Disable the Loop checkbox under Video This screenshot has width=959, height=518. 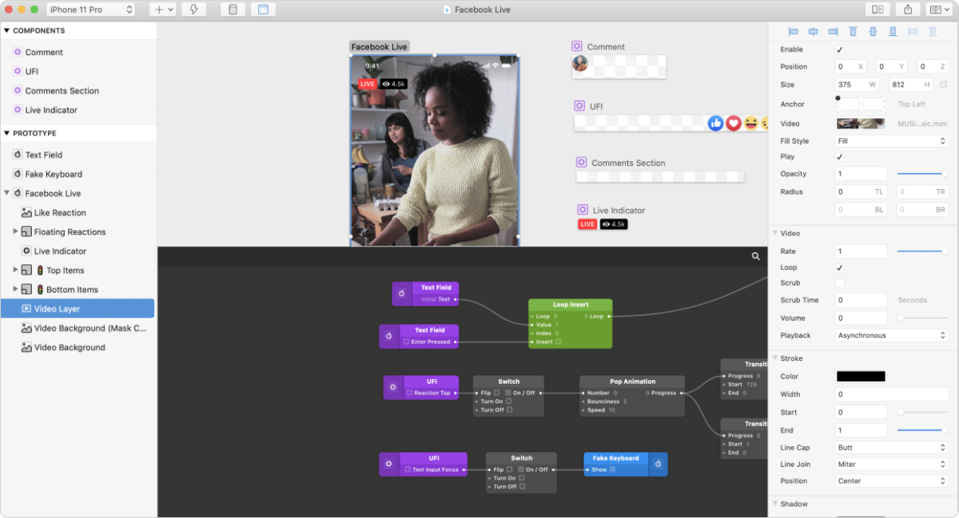pyautogui.click(x=839, y=267)
